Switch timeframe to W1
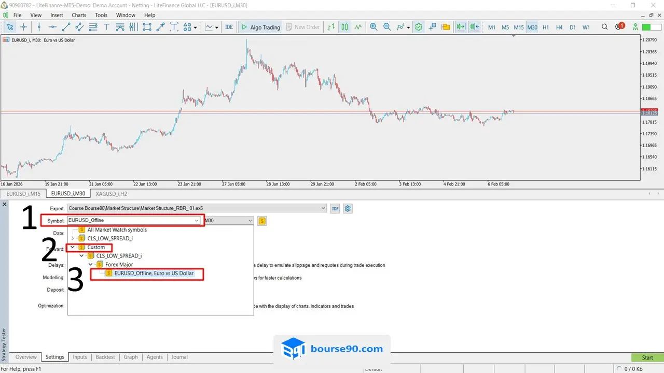Screen dimensions: 664x373 pos(586,27)
